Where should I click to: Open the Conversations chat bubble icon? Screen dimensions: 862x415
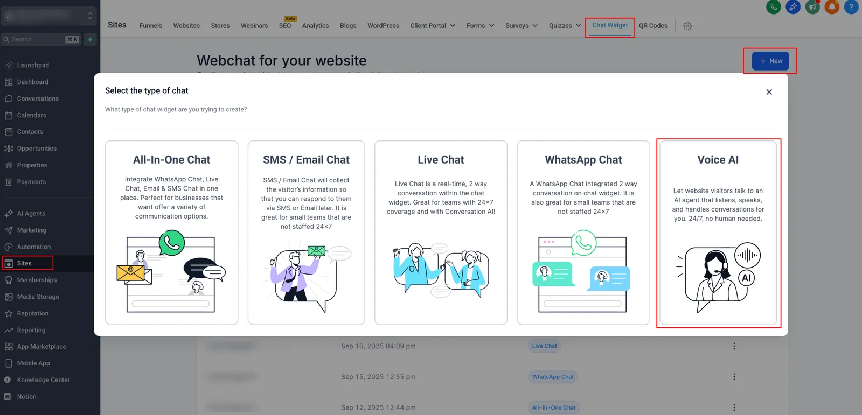9,99
